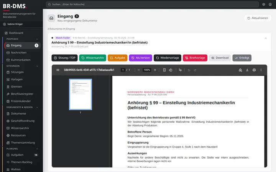Save PDF to Drive icon
Image resolution: width=276 pixels, height=172 pixels.
pyautogui.click(x=240, y=70)
